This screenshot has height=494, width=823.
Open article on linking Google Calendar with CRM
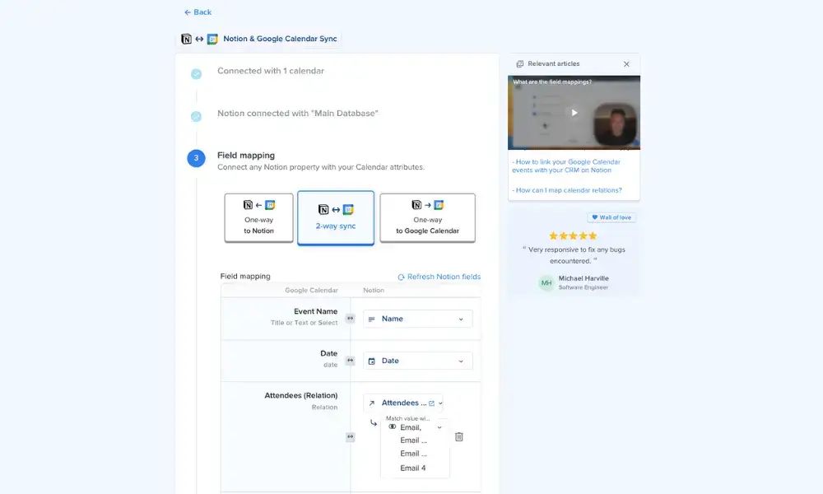click(x=566, y=165)
